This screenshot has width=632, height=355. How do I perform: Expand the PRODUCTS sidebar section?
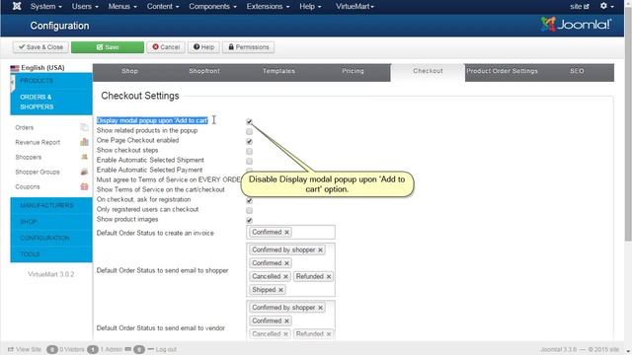[51, 81]
